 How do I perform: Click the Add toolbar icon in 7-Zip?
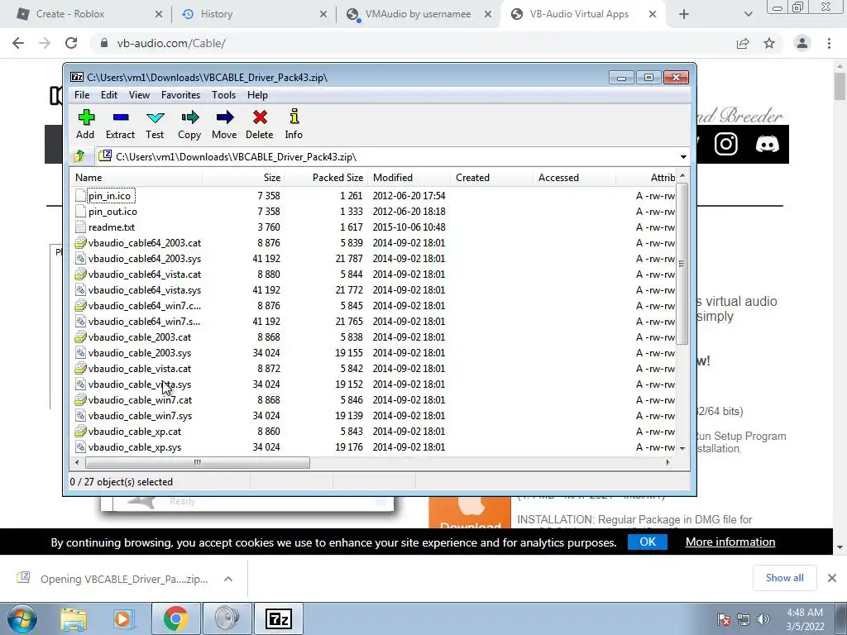click(85, 124)
